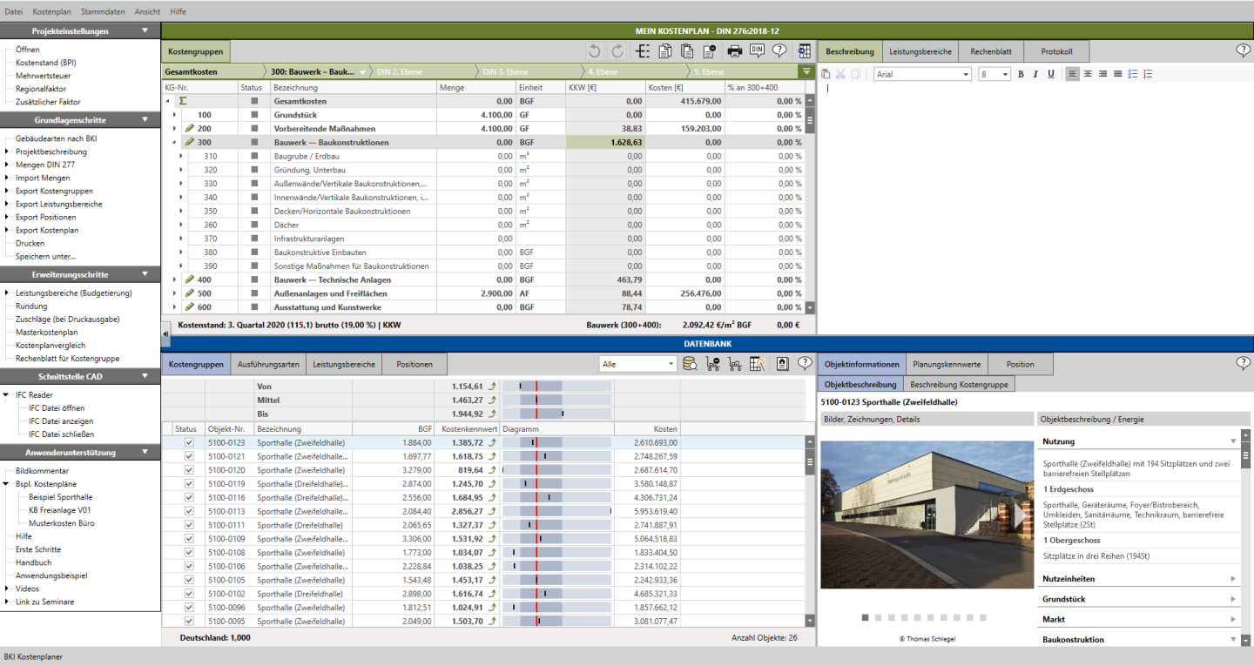This screenshot has width=1254, height=666.
Task: Click the green filter funnel in breadcrumb bar
Action: tap(806, 71)
